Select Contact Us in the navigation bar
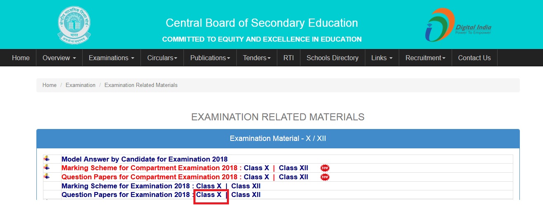 pyautogui.click(x=474, y=58)
